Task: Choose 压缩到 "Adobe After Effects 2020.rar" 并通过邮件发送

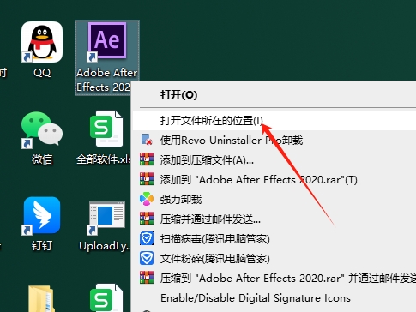Action: [274, 278]
